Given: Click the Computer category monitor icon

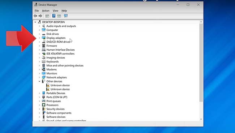Looking at the screenshot, I should point(44,30).
